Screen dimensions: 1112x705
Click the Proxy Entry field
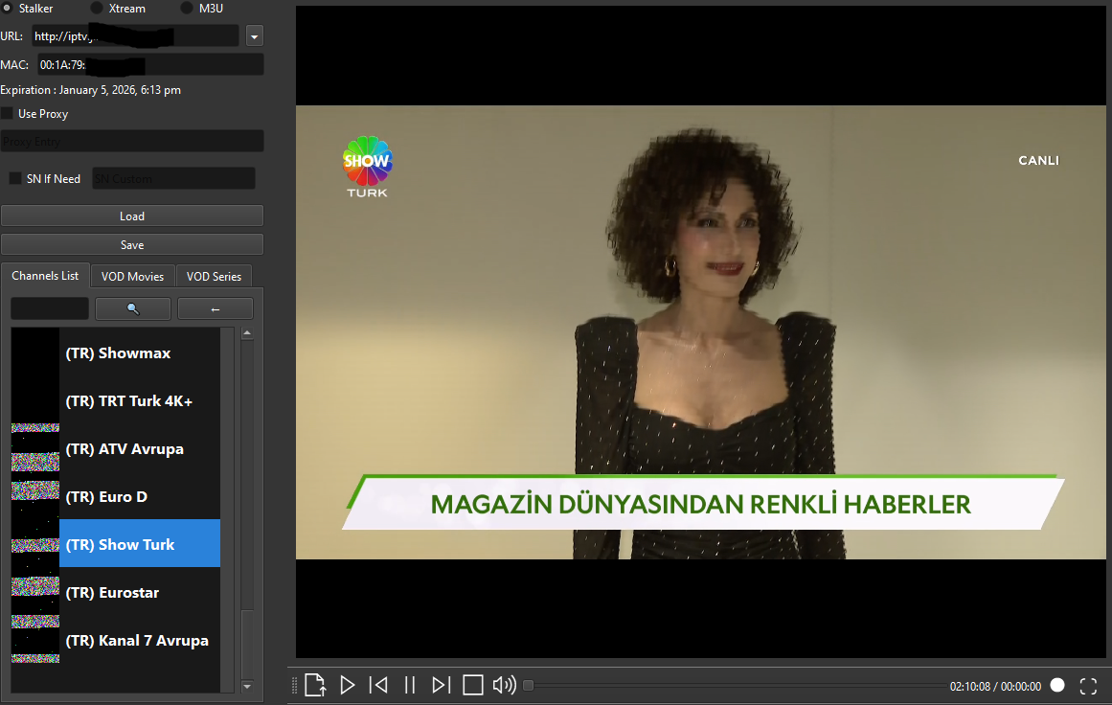132,141
